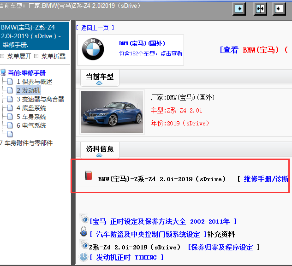Click the document icon beside 6 电气系统
The image size is (292, 266).
click(x=10, y=125)
